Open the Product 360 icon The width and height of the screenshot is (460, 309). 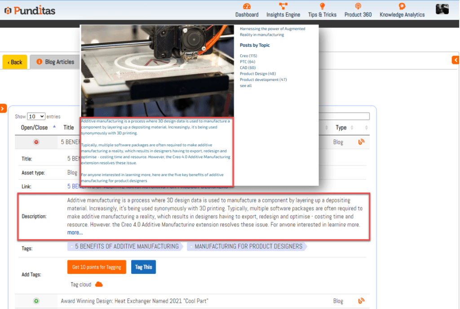click(358, 6)
